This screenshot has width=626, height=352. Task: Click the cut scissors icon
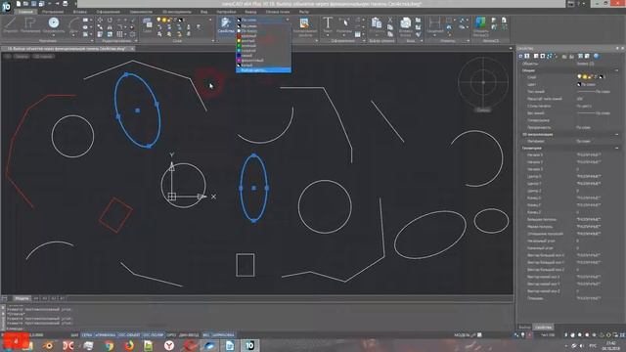(390, 20)
